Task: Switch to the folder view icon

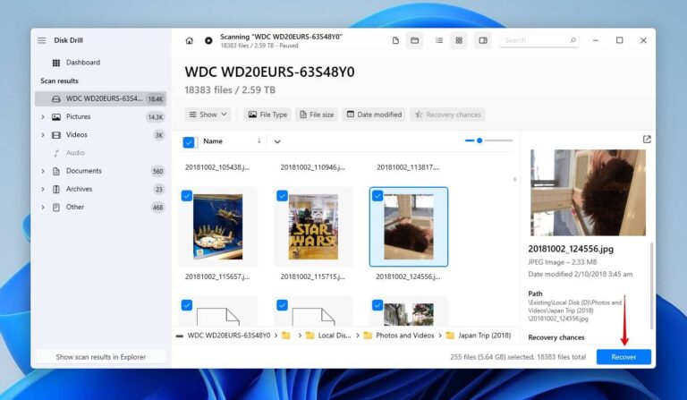Action: [x=415, y=40]
